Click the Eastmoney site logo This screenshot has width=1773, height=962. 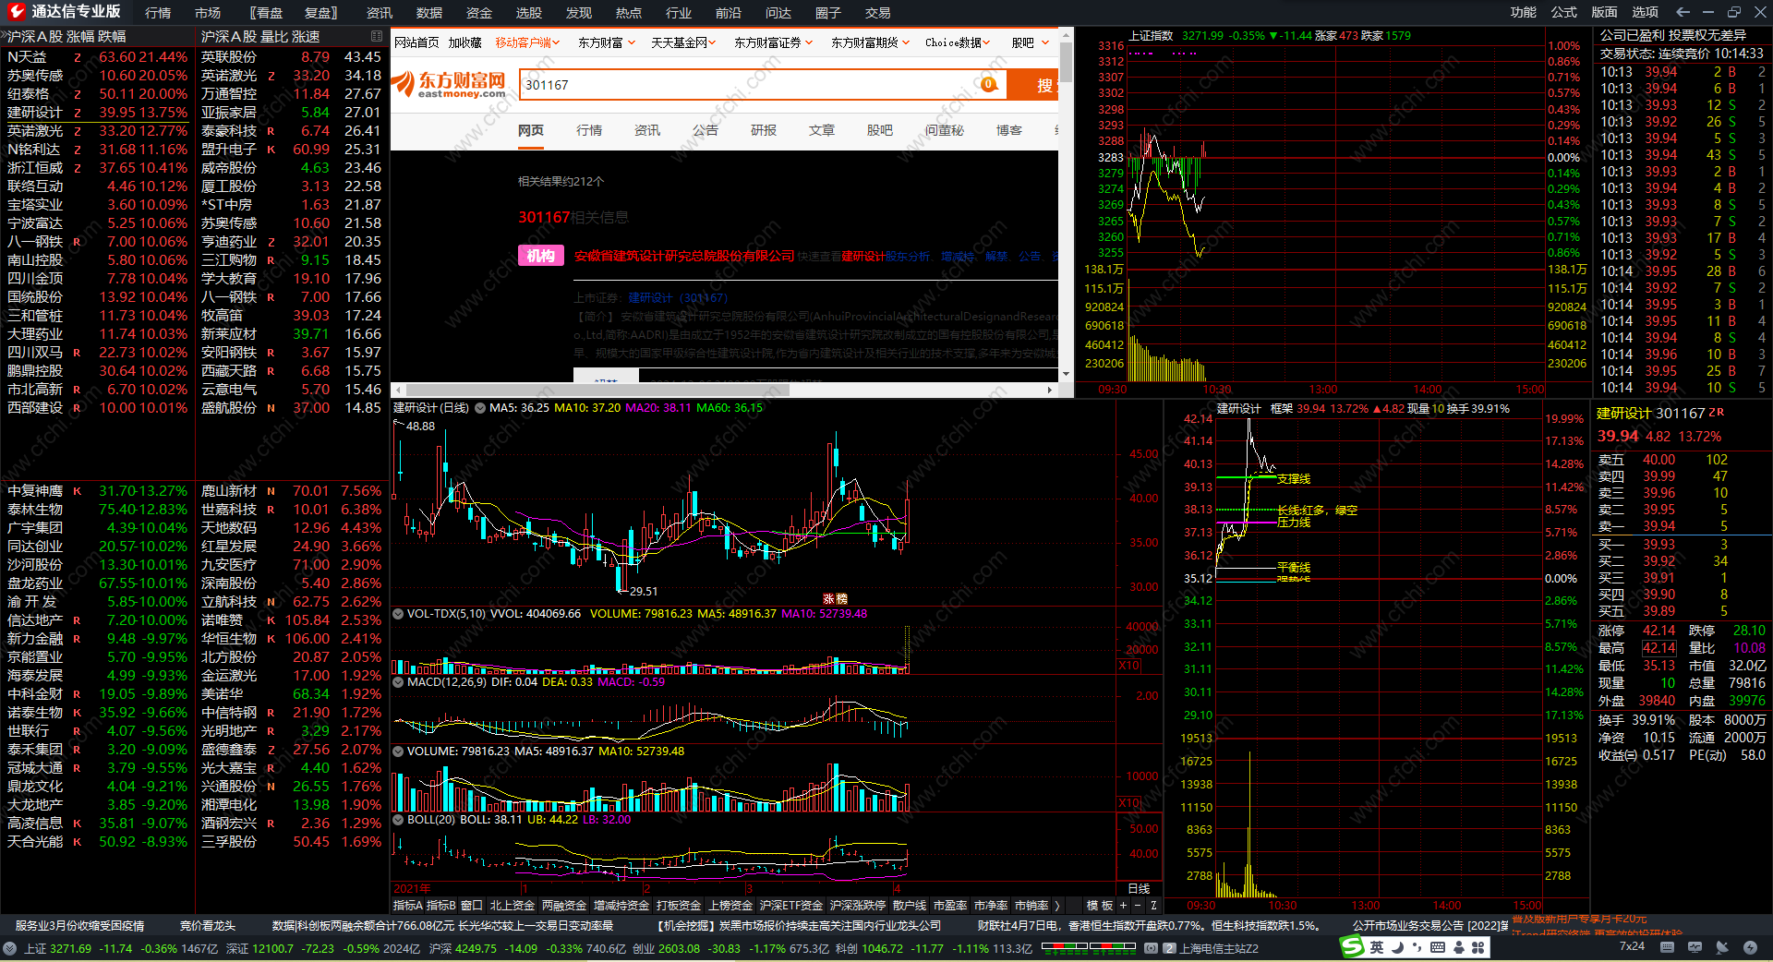450,84
